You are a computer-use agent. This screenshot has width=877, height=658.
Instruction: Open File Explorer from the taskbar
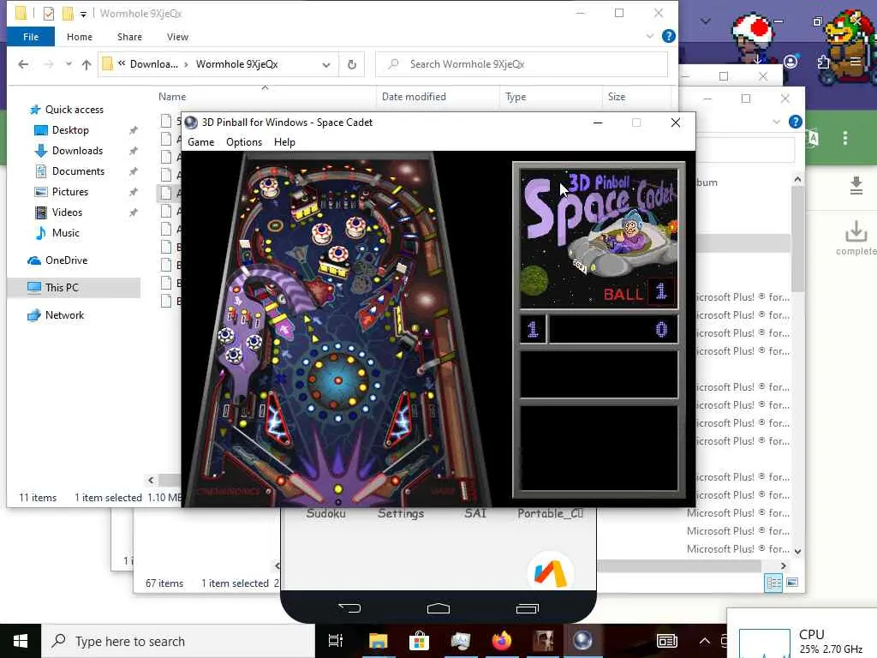click(378, 641)
